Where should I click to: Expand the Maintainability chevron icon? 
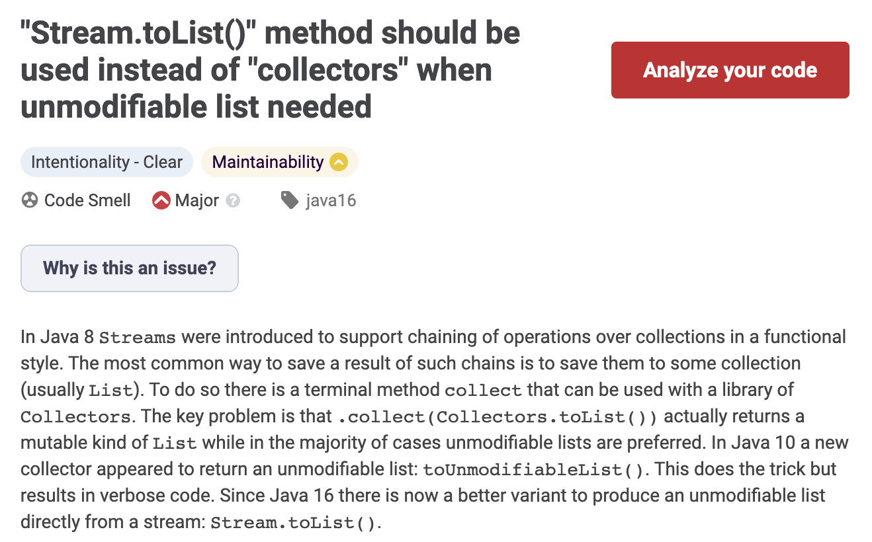coord(338,162)
